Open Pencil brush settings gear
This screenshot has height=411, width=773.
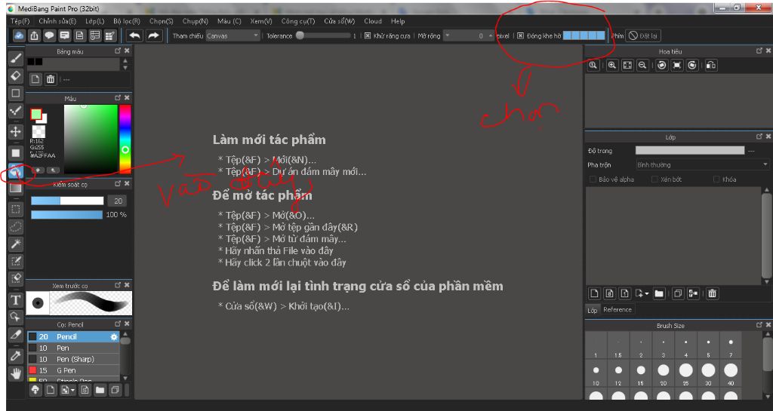(x=114, y=336)
